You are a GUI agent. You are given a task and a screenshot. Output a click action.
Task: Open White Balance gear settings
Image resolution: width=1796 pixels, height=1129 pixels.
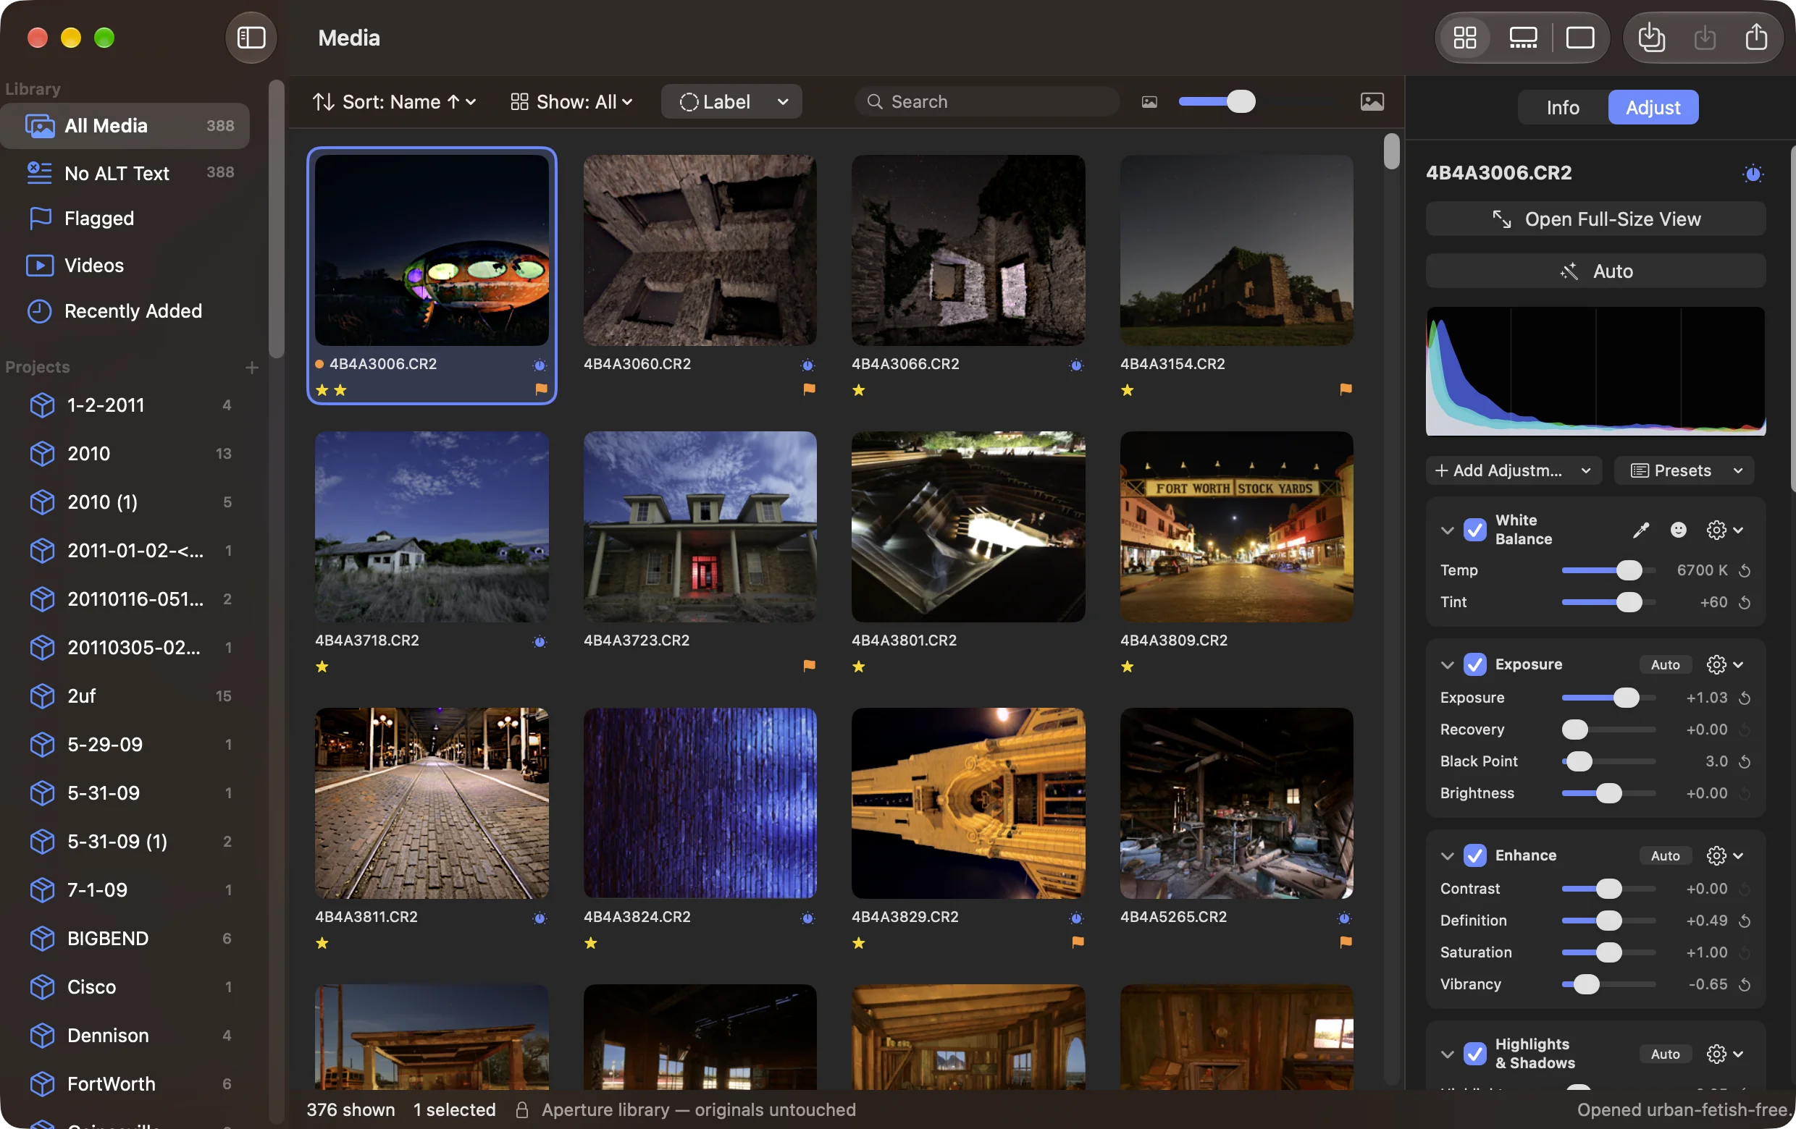point(1724,530)
